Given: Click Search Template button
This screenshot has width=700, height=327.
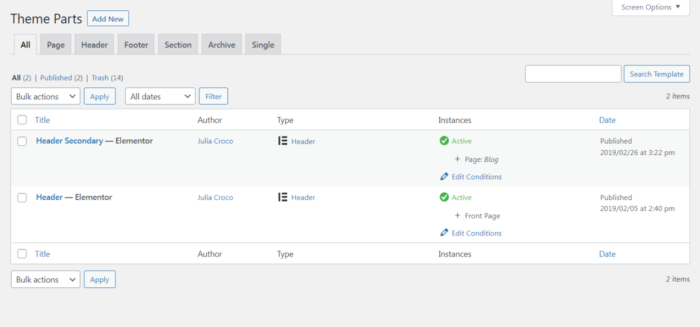Looking at the screenshot, I should [656, 74].
